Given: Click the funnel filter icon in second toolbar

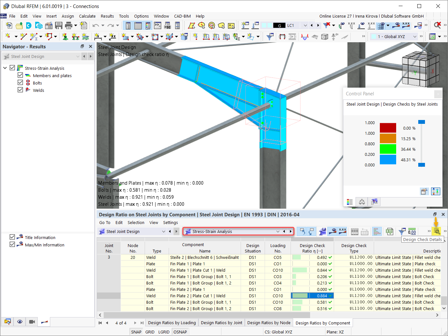Looking at the screenshot, I should click(x=270, y=36).
